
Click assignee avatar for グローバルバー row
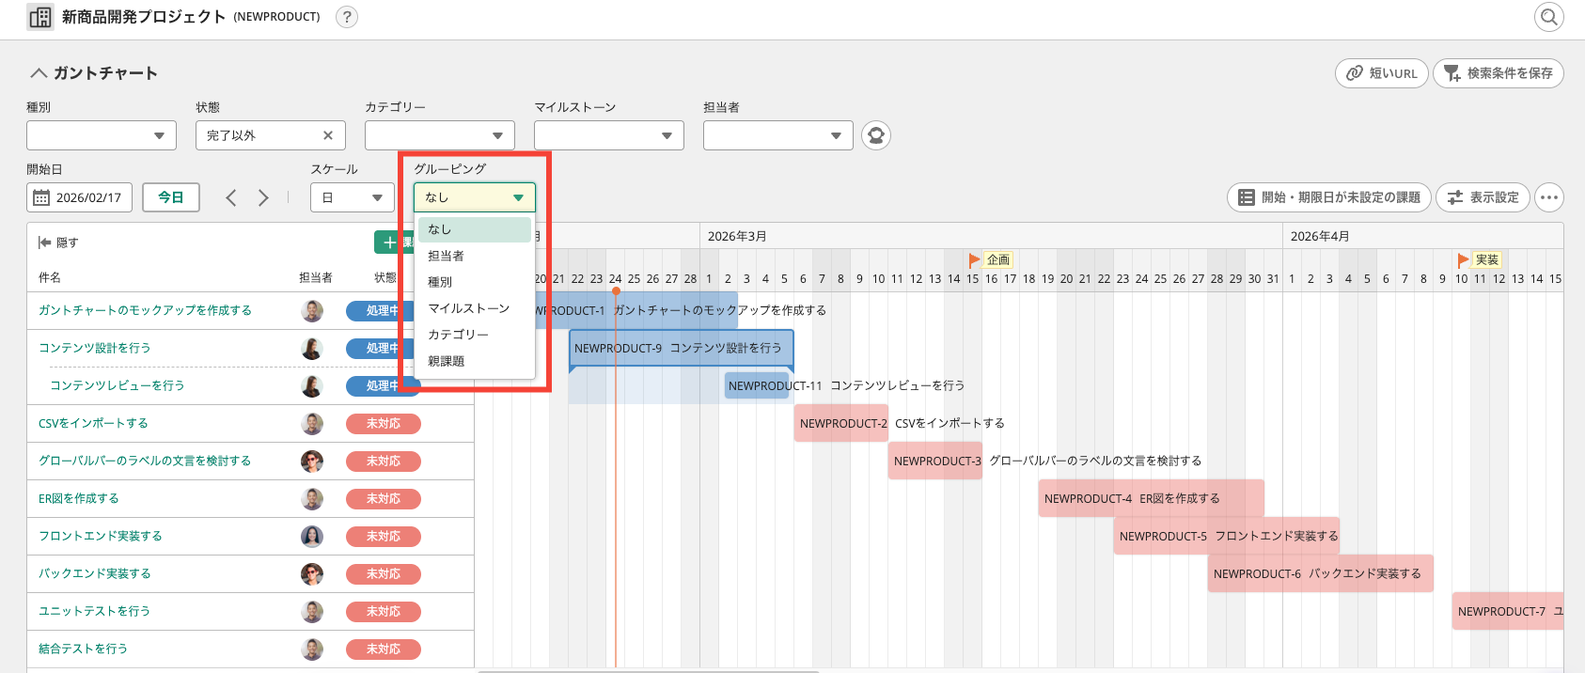click(312, 462)
